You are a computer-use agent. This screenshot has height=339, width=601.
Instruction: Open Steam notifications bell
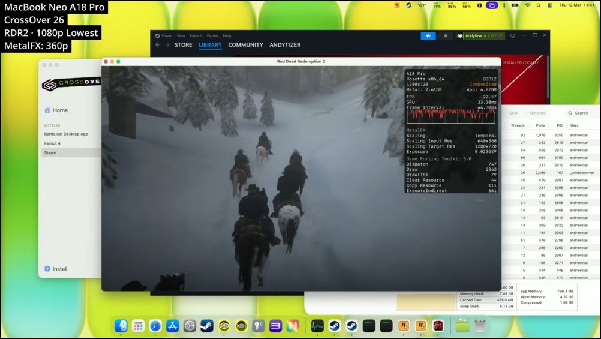[x=446, y=35]
